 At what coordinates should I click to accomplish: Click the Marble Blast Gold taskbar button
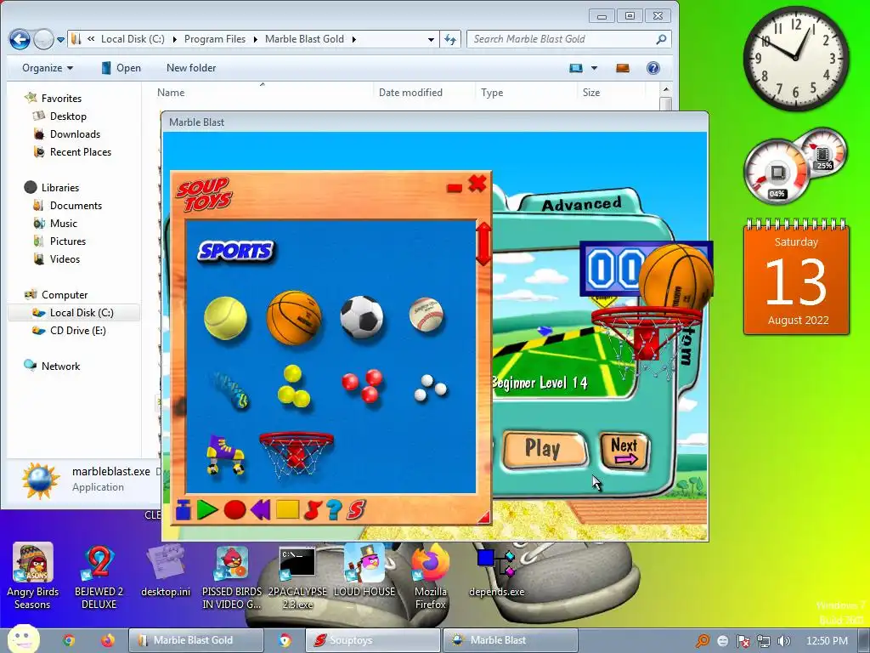196,640
